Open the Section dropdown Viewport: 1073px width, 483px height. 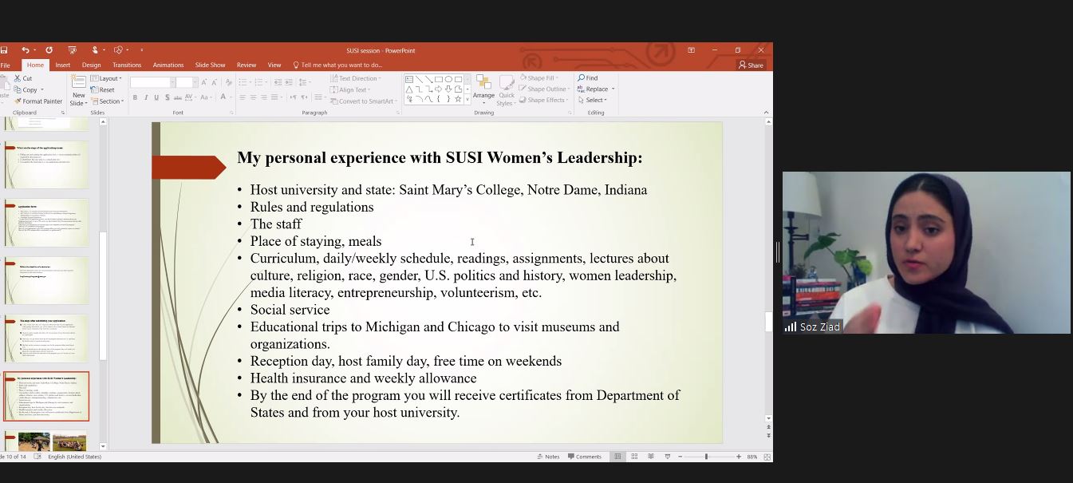107,101
